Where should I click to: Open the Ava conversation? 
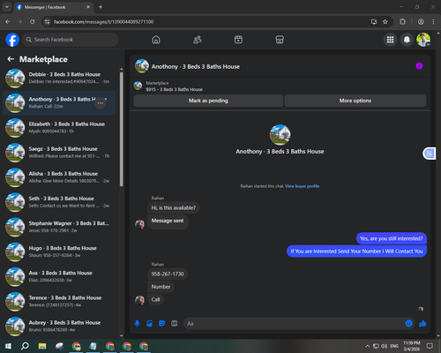point(59,276)
